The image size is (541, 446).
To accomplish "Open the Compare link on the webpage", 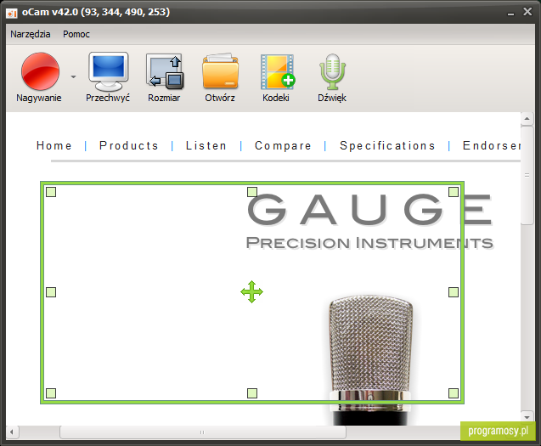I will point(283,146).
